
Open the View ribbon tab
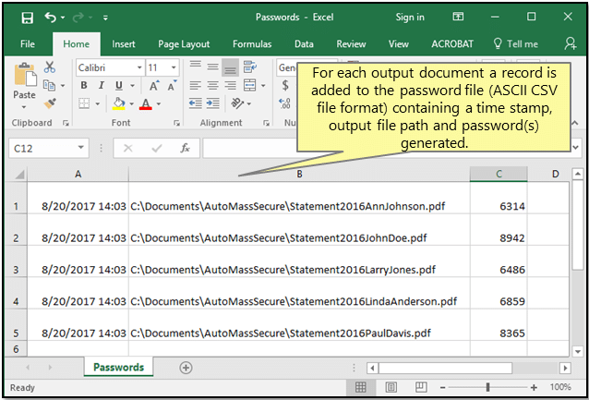pyautogui.click(x=399, y=44)
